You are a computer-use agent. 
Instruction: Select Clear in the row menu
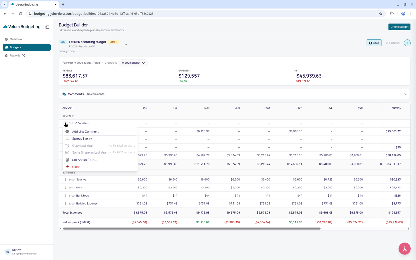(100, 167)
